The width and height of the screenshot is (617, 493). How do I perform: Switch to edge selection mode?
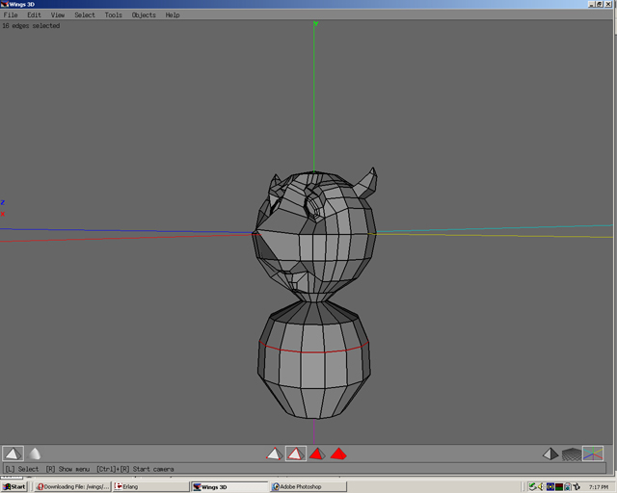(x=296, y=454)
